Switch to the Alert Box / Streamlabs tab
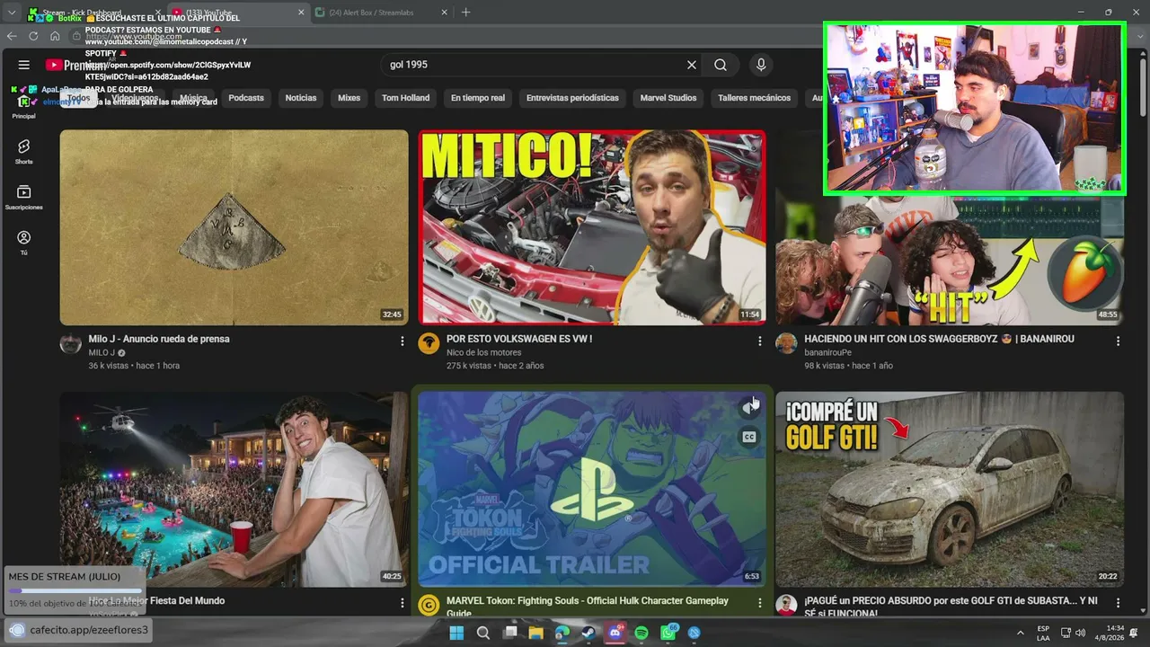This screenshot has width=1150, height=647. [x=381, y=13]
